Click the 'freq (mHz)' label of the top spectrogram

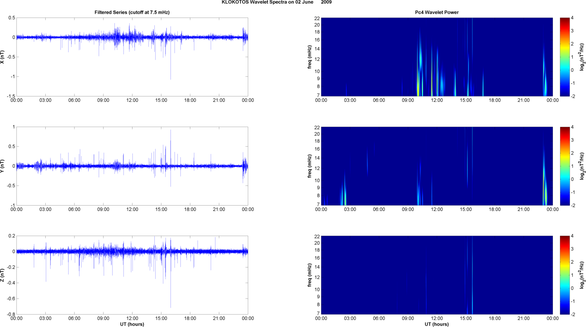(310, 57)
